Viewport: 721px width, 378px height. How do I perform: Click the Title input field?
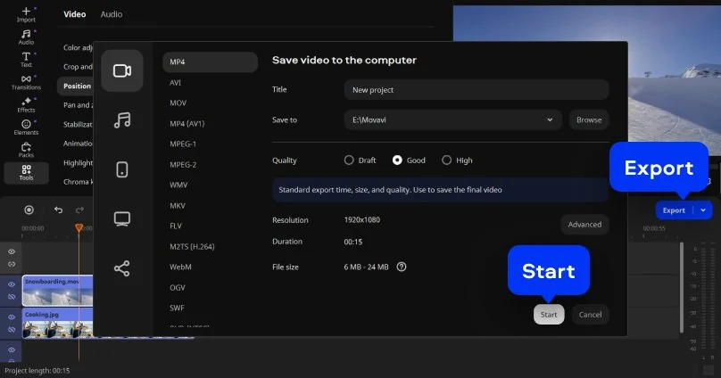click(476, 89)
